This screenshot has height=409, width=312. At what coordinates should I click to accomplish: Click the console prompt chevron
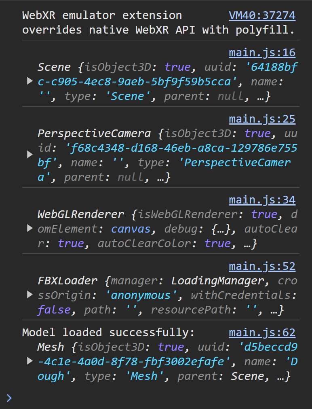point(9,398)
